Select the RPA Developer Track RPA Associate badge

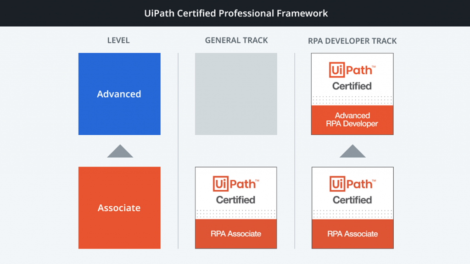[352, 208]
